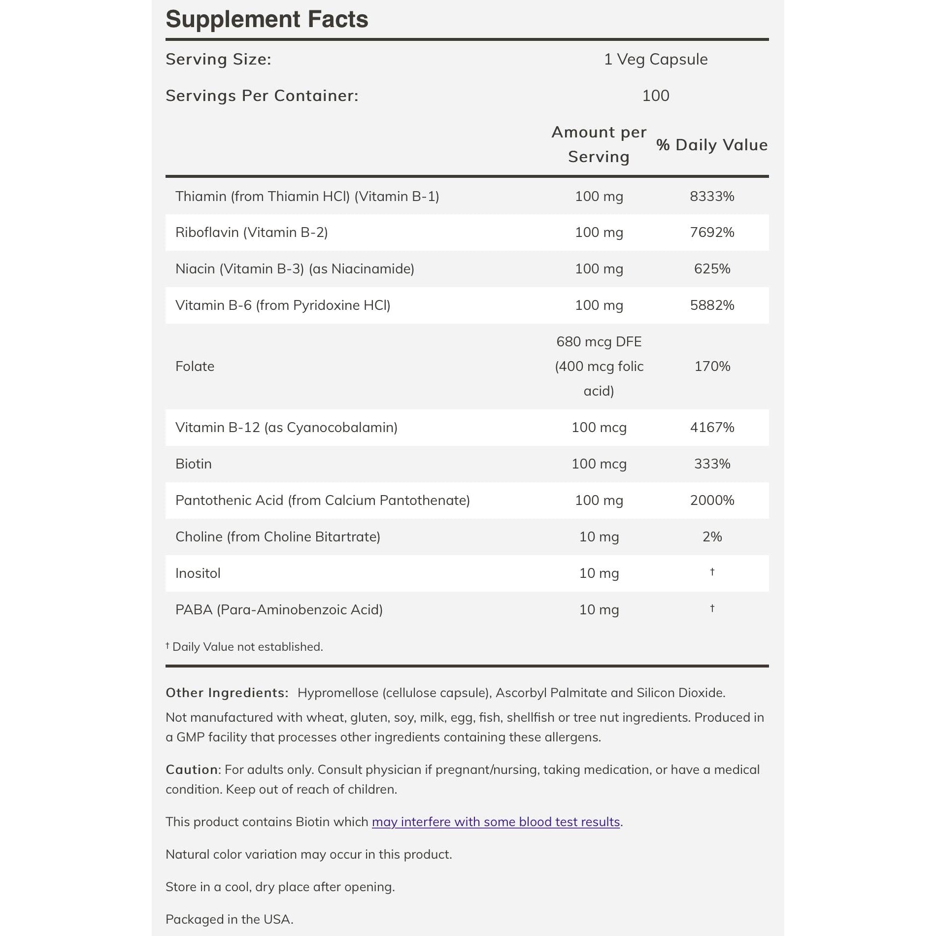Click the Daily Value not established footnote
This screenshot has height=936, width=936.
[245, 647]
